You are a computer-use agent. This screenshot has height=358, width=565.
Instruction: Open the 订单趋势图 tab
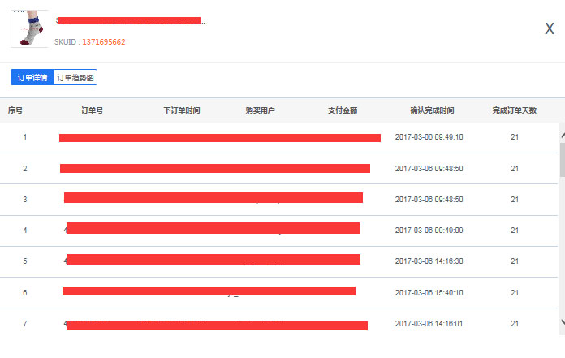point(75,77)
